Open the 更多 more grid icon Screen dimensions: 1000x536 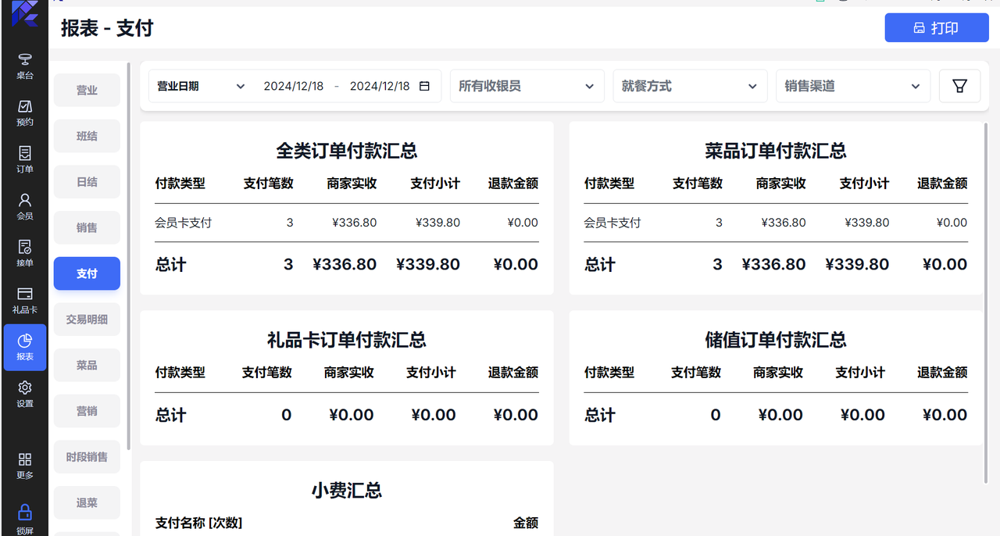coord(25,466)
